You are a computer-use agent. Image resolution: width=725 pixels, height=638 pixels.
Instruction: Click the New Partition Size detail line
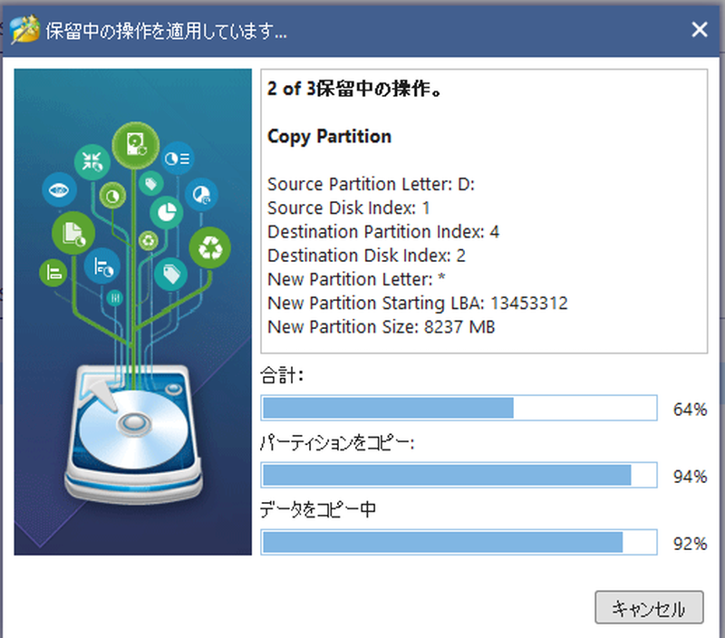pyautogui.click(x=381, y=327)
